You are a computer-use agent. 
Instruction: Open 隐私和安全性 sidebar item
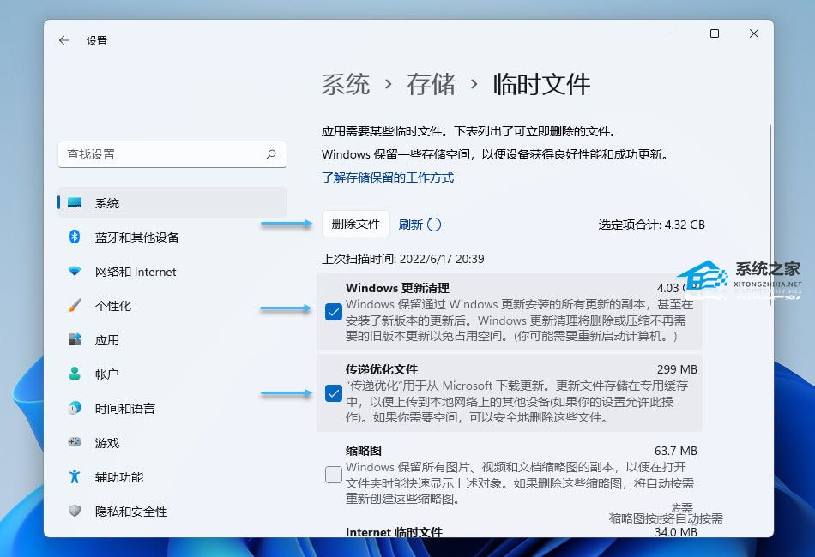pos(131,512)
